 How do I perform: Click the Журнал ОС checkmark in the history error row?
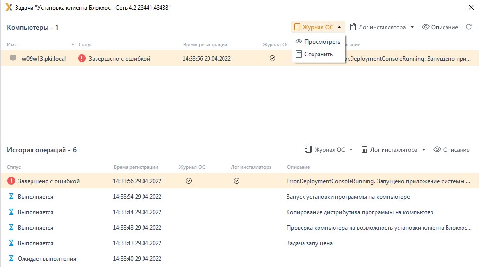(x=189, y=181)
